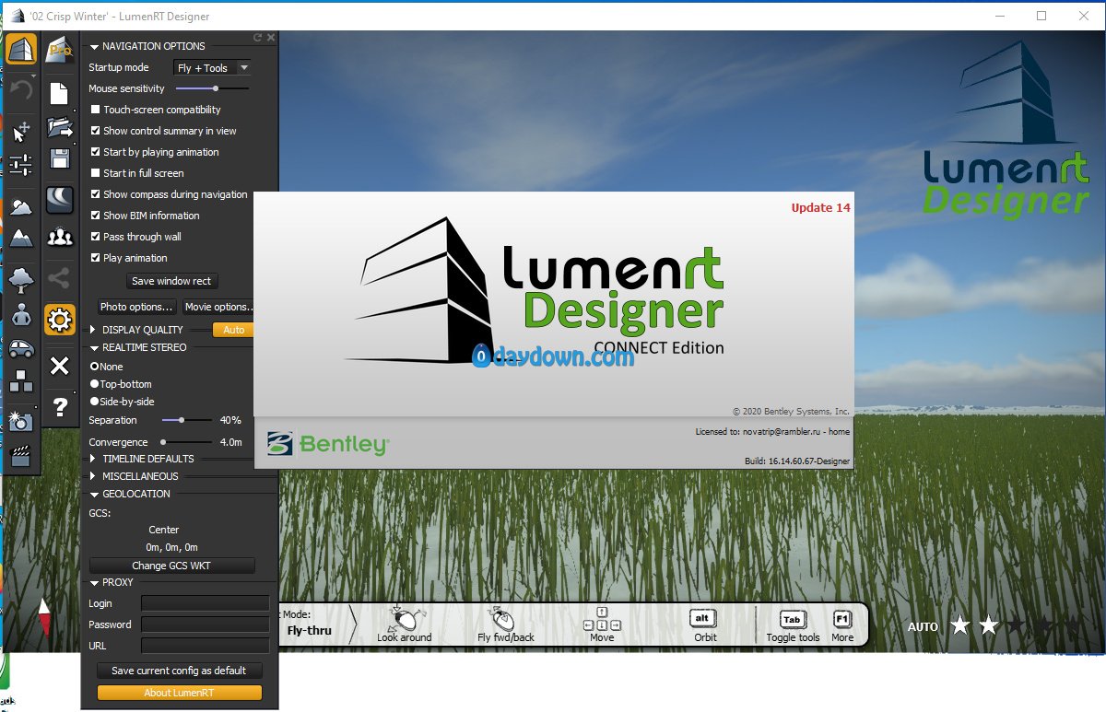Open the plants tree library icon

click(21, 278)
